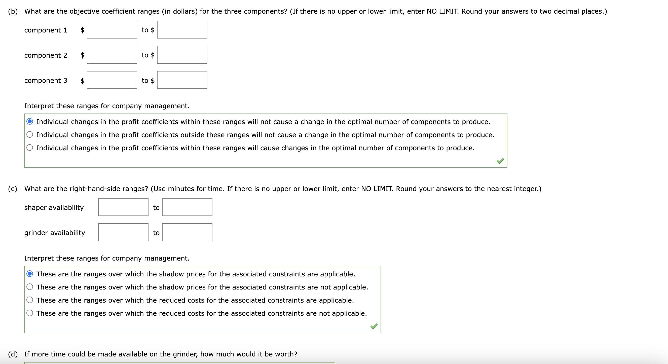The height and width of the screenshot is (364, 668).
Task: Click component 1 lower limit input box
Action: [x=112, y=29]
